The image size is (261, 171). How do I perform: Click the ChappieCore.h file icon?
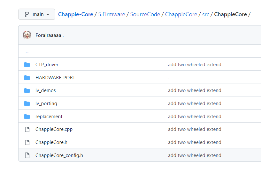click(x=27, y=142)
